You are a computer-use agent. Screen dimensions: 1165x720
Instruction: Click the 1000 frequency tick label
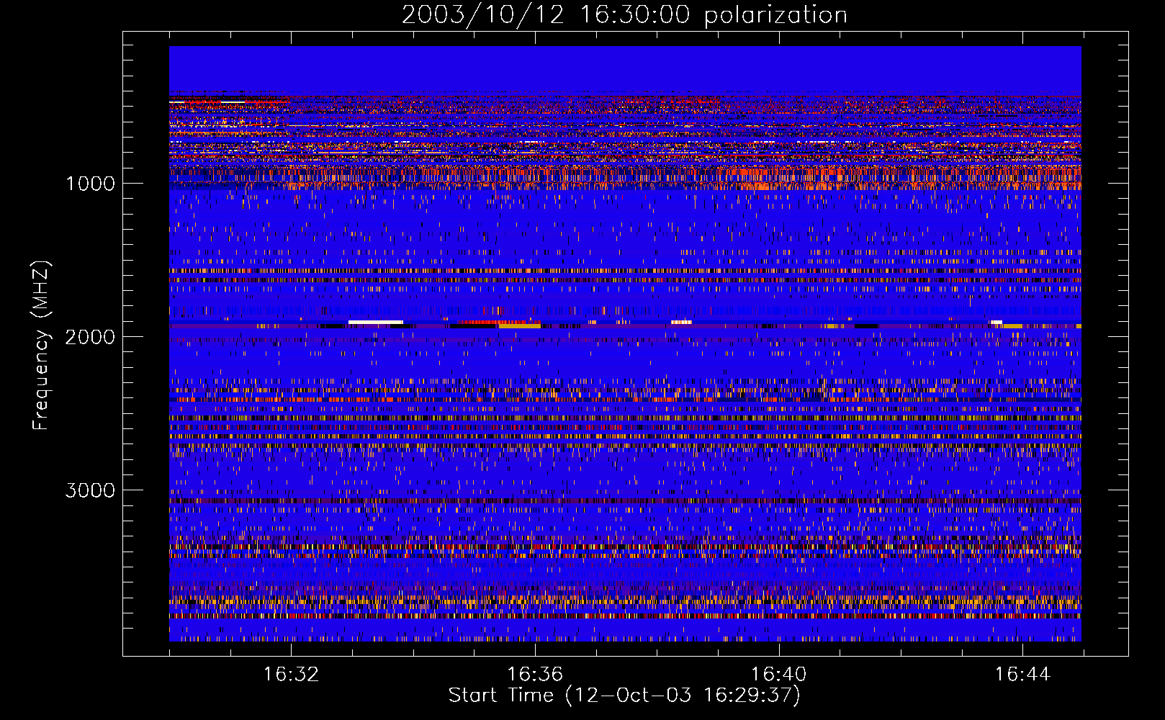pyautogui.click(x=90, y=184)
